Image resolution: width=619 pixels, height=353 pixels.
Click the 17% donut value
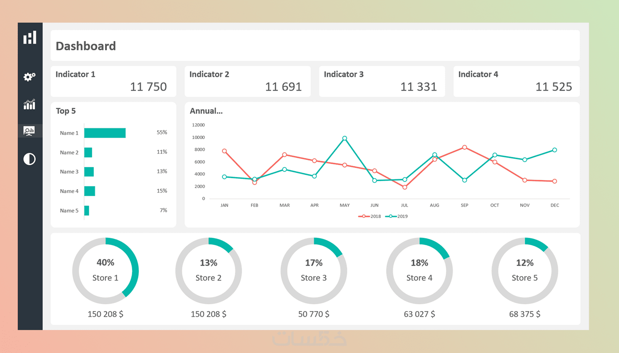(x=314, y=263)
